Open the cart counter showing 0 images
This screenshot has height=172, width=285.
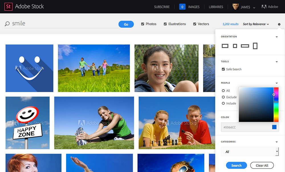(182, 7)
